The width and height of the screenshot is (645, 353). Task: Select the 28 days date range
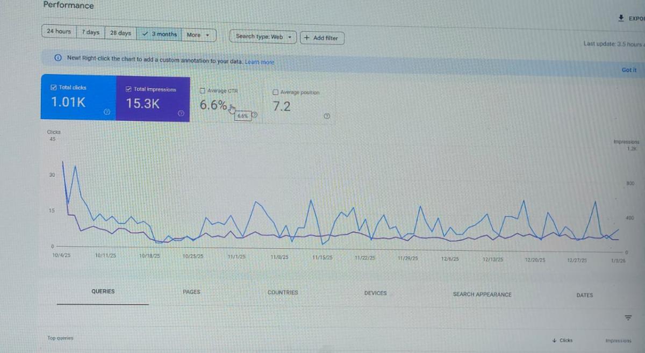click(120, 33)
